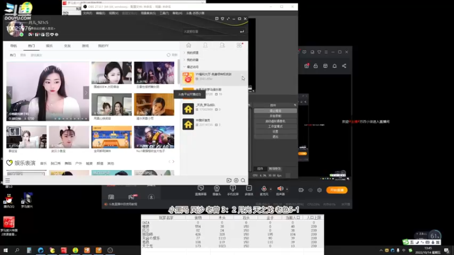Image resolution: width=454 pixels, height=255 pixels.
Task: Select 转场特效 tab in OBS
Action: coord(275,168)
